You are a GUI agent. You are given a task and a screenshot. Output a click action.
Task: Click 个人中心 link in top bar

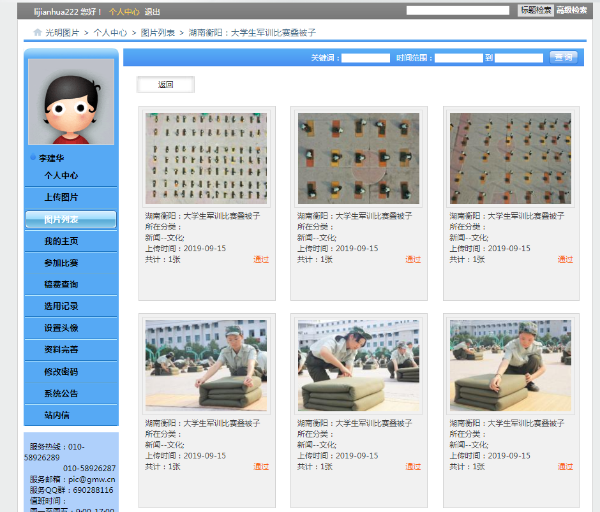124,12
